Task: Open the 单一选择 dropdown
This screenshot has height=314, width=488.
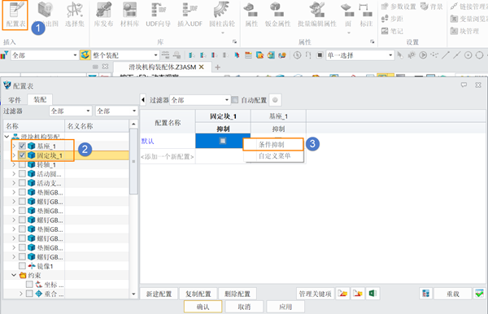Action: tap(359, 55)
